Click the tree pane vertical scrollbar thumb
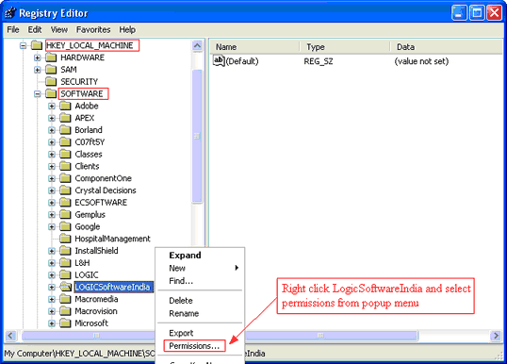The image size is (507, 364). pos(197,136)
